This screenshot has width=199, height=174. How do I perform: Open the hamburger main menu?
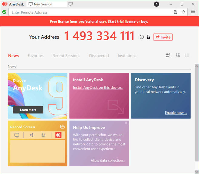coord(193,12)
